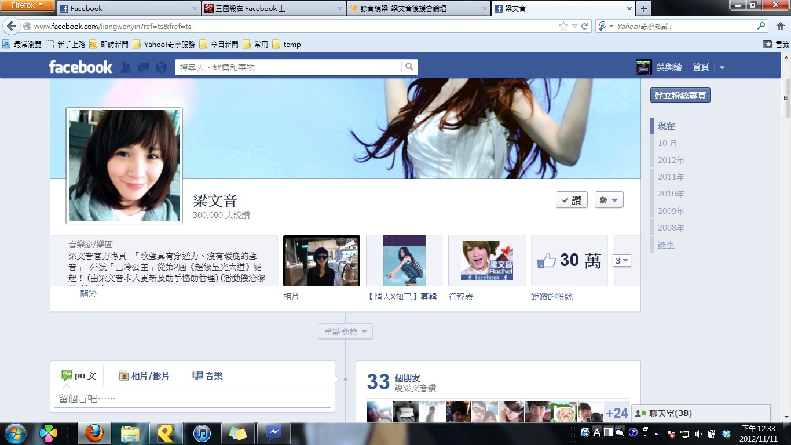Open the URL history dropdown arrow
The height and width of the screenshot is (445, 791).
click(x=574, y=26)
